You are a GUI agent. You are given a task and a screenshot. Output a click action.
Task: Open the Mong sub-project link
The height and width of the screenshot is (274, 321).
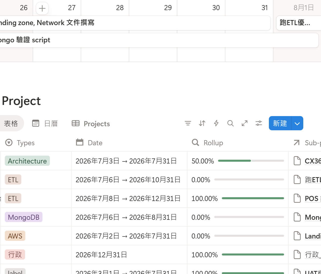coord(313,217)
